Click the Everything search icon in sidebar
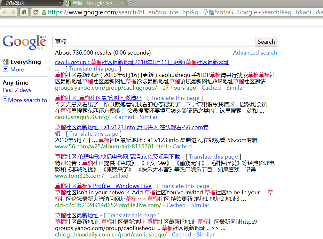 point(5,62)
